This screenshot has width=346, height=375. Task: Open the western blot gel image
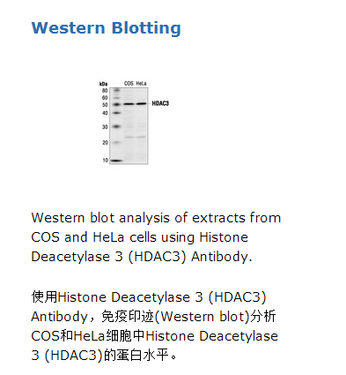coord(134,123)
